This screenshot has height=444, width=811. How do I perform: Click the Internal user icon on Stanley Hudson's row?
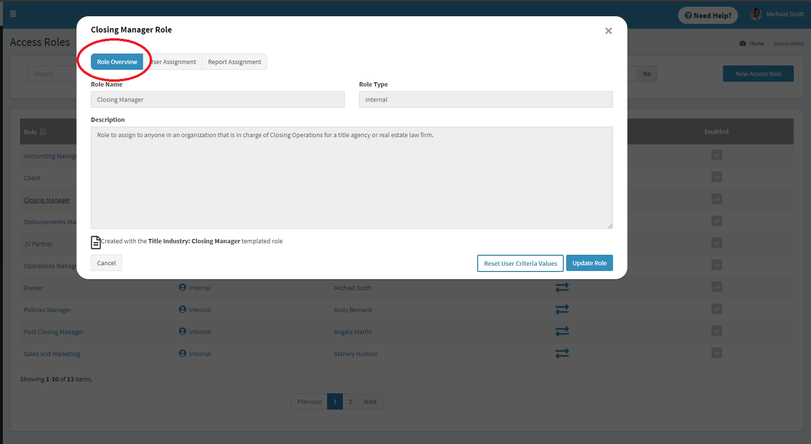(182, 354)
